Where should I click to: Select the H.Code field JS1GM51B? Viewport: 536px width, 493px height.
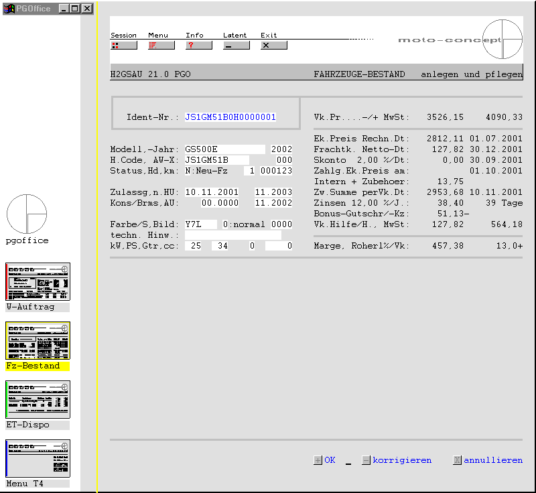click(x=216, y=160)
